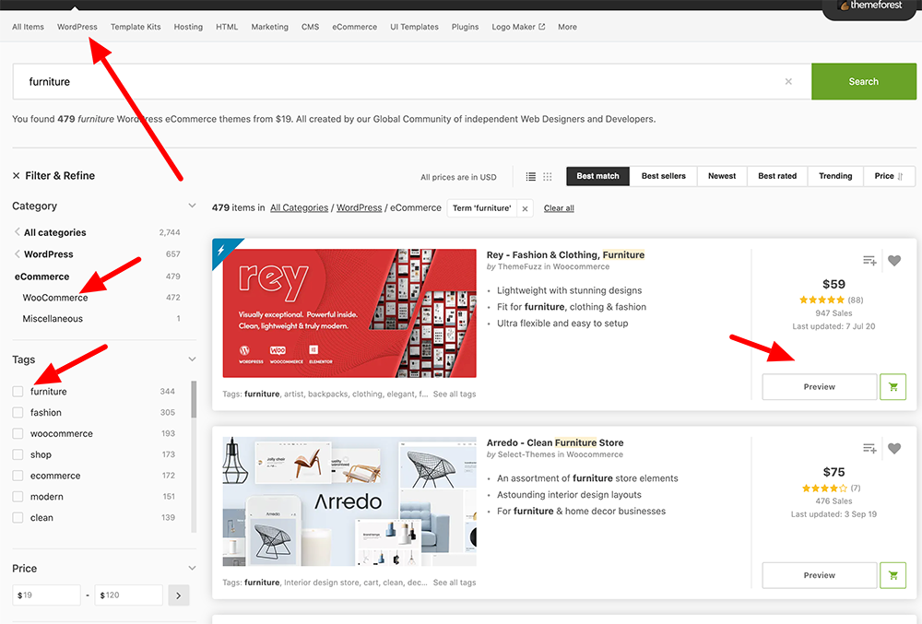Click the green Search button
The image size is (922, 624).
click(863, 82)
